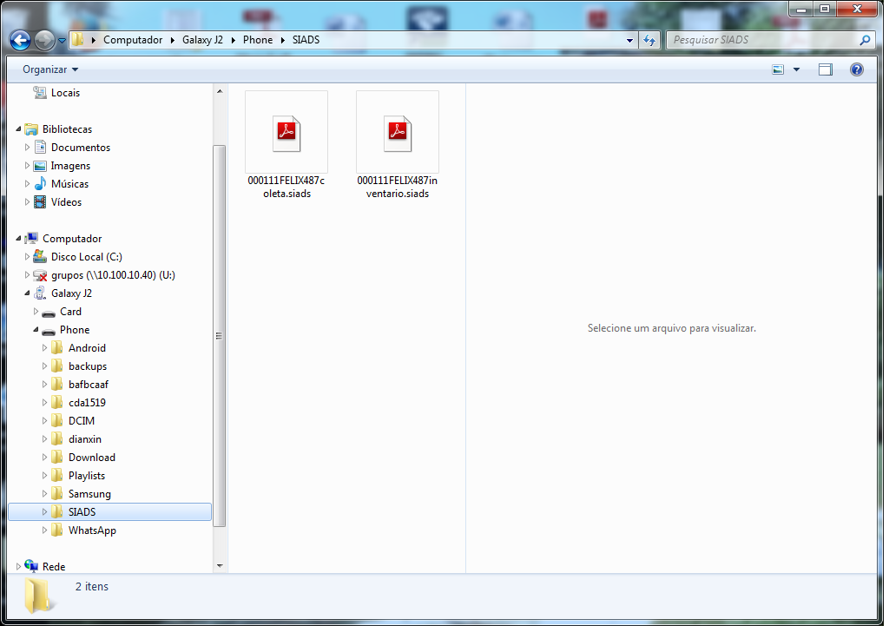Click the Phone storage icon
This screenshot has height=626, width=889.
click(x=49, y=331)
